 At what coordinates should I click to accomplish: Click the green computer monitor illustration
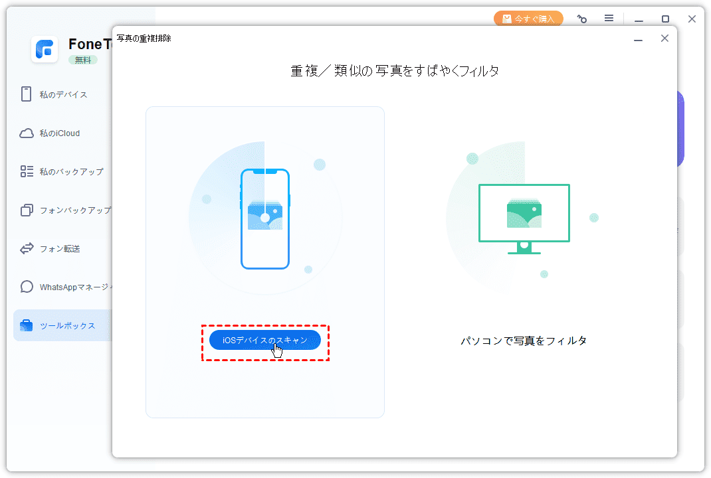(x=524, y=218)
